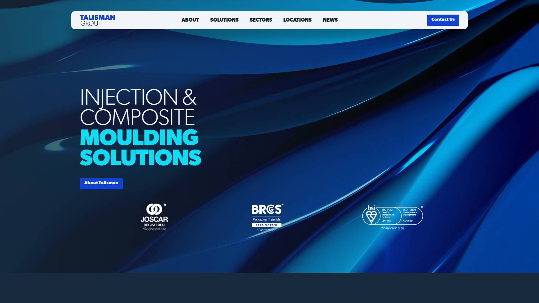This screenshot has height=303, width=539.
Task: Expand the SOLUTIONS dropdown
Action: click(224, 20)
